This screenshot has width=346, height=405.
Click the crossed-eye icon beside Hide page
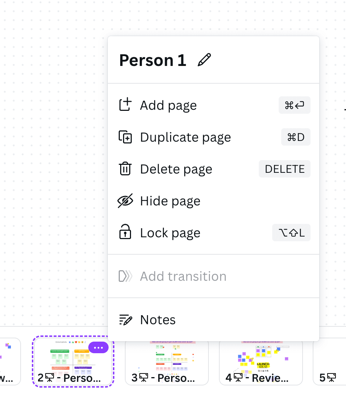pyautogui.click(x=125, y=201)
